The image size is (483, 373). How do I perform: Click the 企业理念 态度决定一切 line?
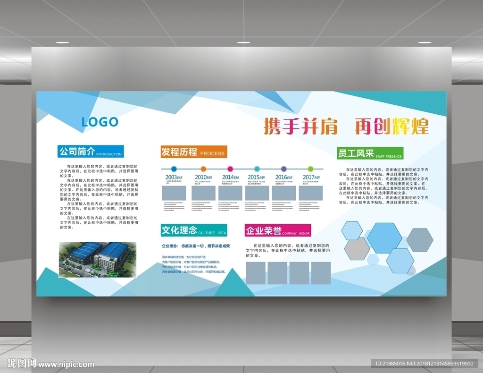click(196, 246)
